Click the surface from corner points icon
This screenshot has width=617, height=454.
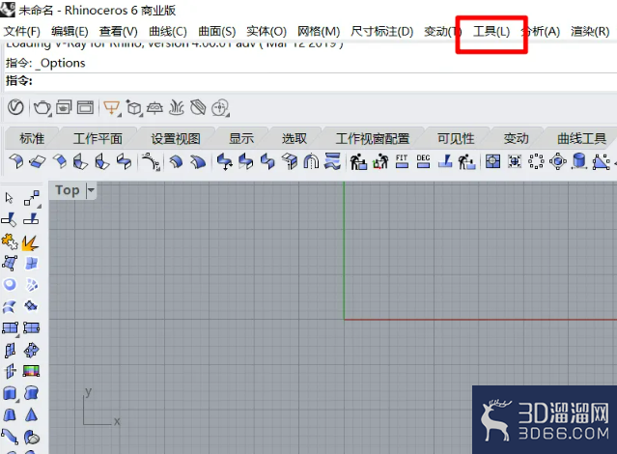tap(10, 263)
